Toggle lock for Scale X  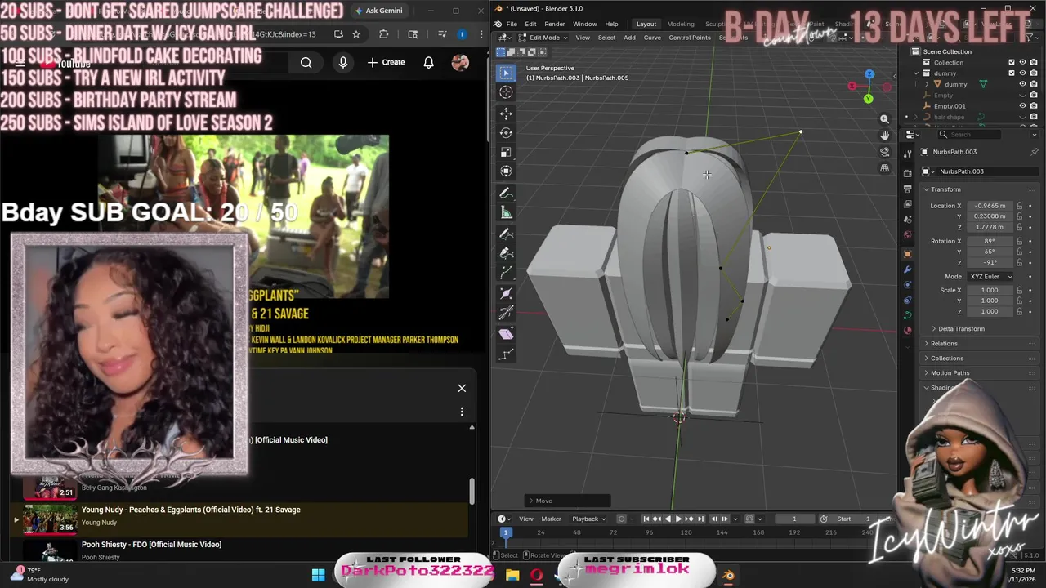pyautogui.click(x=1019, y=290)
